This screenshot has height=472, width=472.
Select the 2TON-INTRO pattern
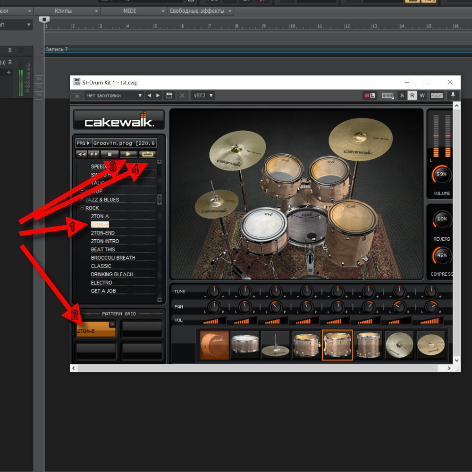click(105, 241)
